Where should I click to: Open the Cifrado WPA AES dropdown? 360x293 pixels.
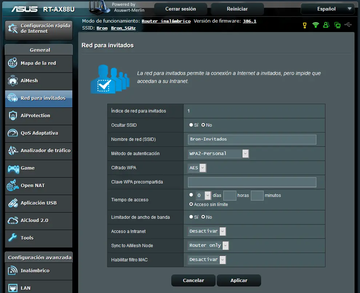(x=197, y=168)
